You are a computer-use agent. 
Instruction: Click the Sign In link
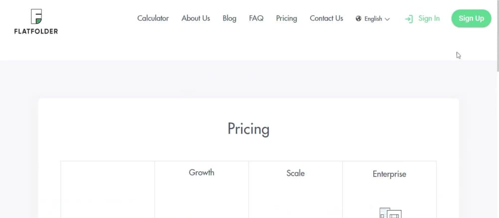429,18
